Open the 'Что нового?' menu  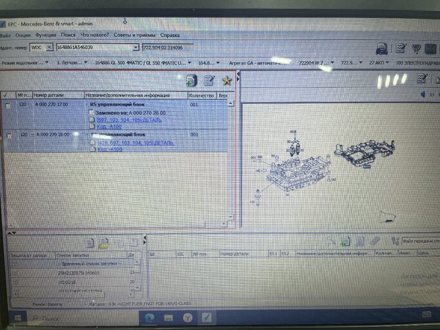(x=95, y=35)
